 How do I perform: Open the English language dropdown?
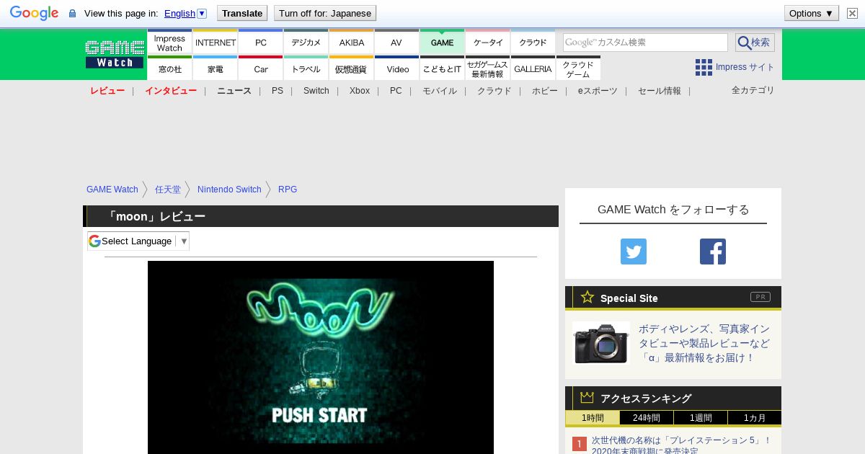click(x=185, y=13)
